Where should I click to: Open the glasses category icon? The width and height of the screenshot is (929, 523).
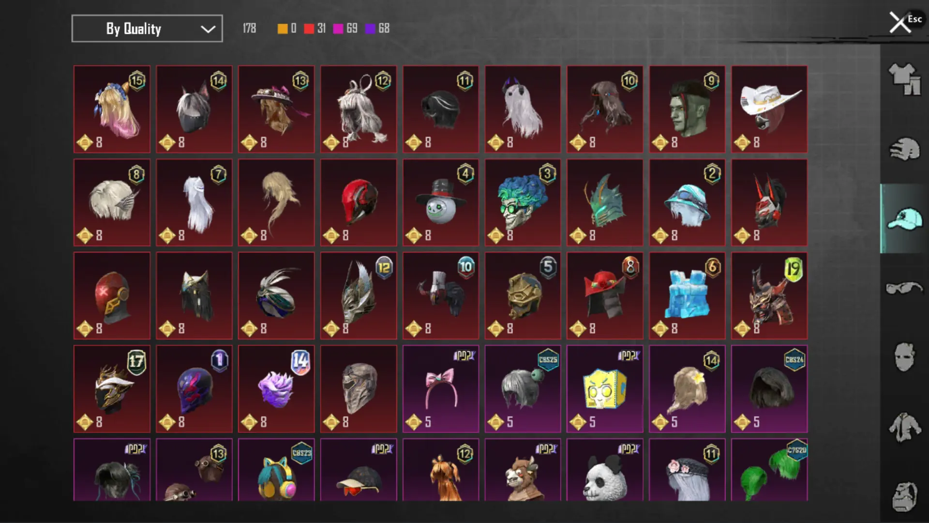coord(904,288)
